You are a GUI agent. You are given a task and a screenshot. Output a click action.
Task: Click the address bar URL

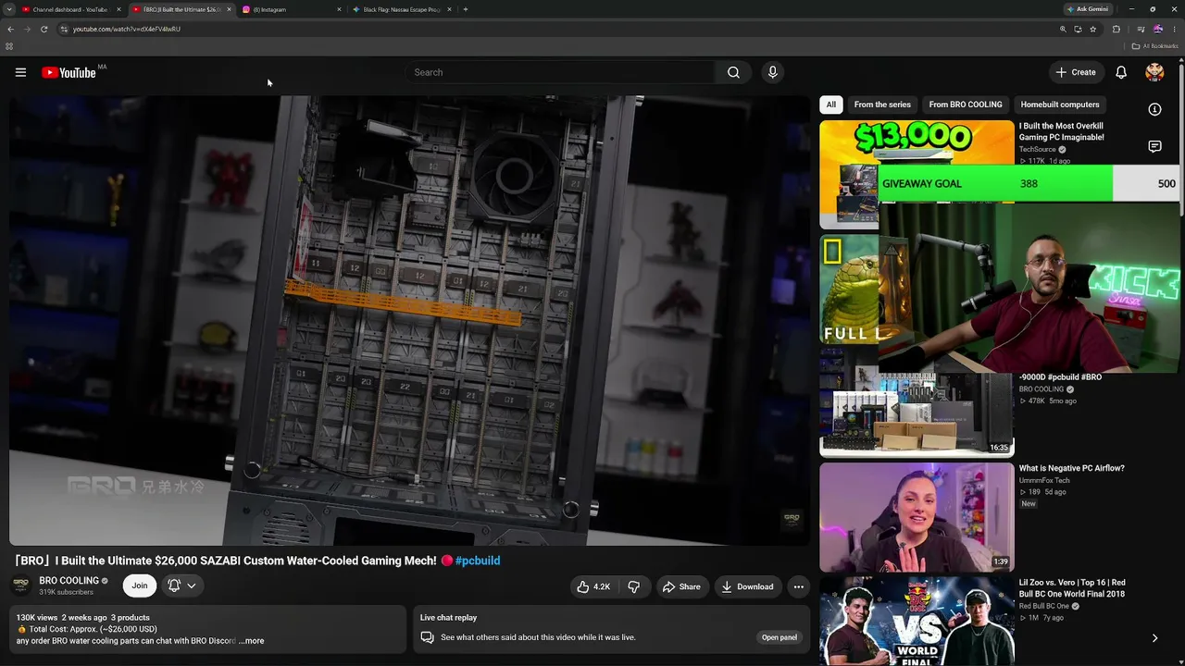coord(127,29)
